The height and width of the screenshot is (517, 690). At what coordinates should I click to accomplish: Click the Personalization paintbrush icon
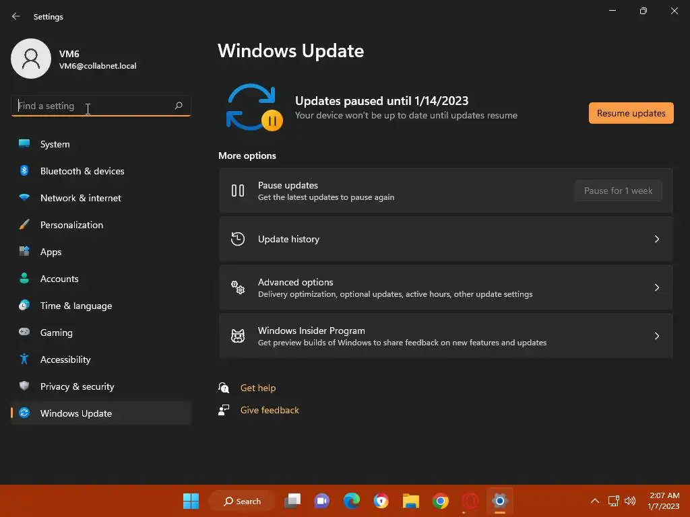click(x=24, y=224)
